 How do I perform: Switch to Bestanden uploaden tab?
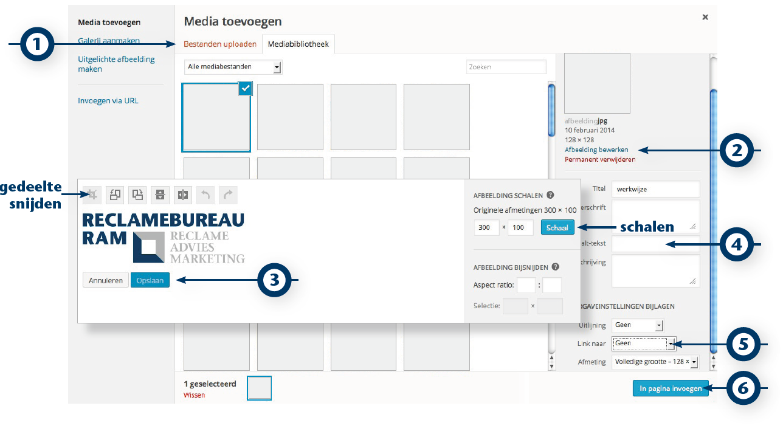220,44
